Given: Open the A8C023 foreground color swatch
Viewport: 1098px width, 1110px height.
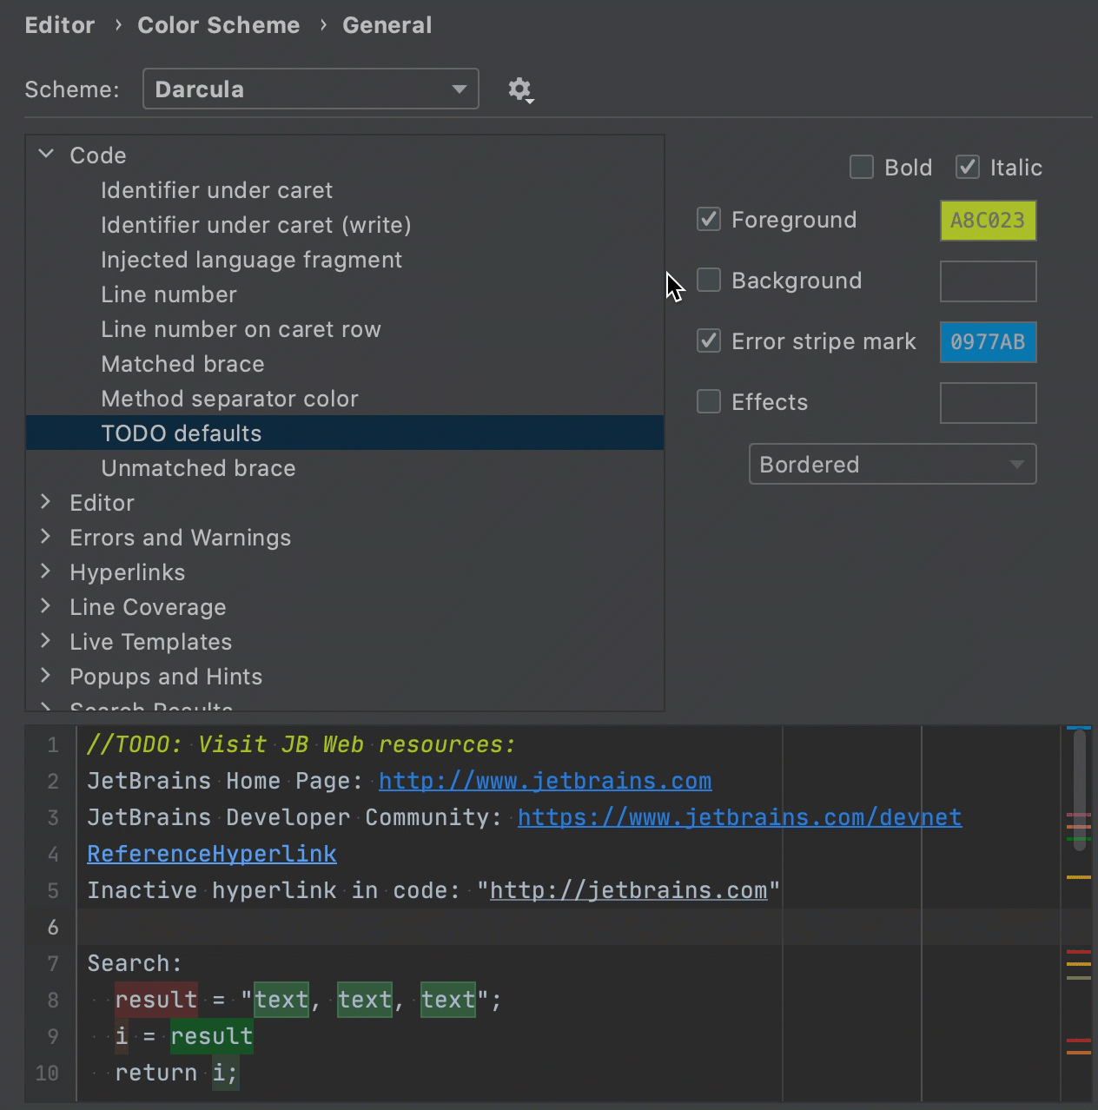Looking at the screenshot, I should 988,221.
